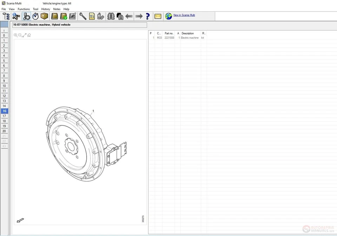
Task: Navigate back using the left arrow icon
Action: point(128,16)
